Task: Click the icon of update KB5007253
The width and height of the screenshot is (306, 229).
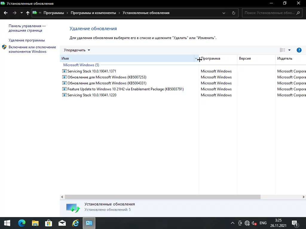Action: [x=65, y=77]
